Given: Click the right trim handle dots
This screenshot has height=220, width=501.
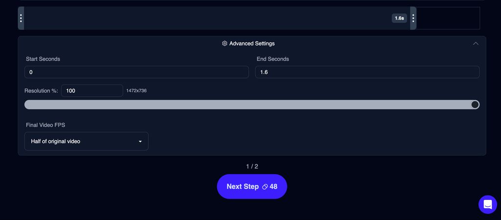Looking at the screenshot, I should [x=413, y=18].
